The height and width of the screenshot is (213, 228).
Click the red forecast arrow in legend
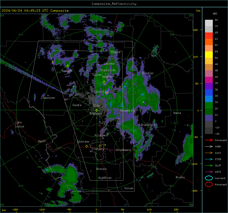tap(209, 140)
